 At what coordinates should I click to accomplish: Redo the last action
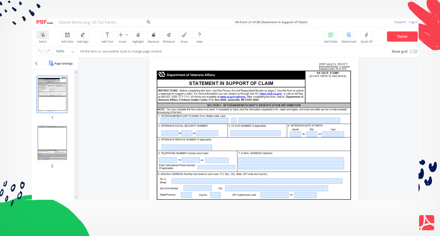coord(48,51)
